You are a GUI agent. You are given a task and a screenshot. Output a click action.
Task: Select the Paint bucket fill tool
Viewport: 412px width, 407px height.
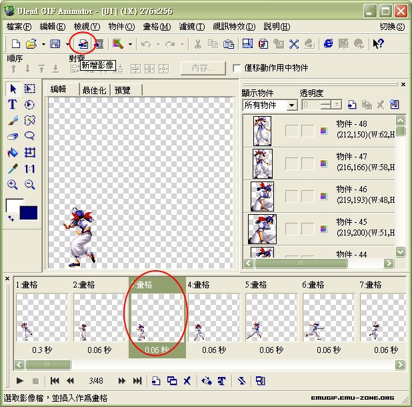tap(13, 152)
